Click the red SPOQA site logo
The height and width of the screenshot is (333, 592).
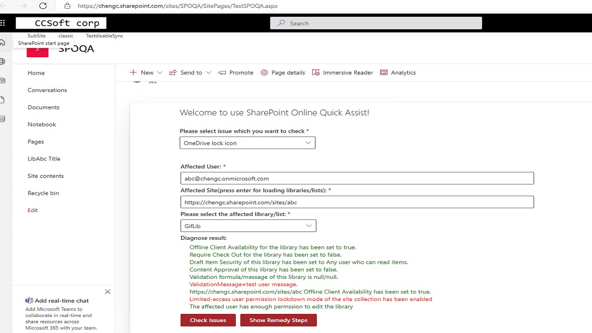coord(37,52)
